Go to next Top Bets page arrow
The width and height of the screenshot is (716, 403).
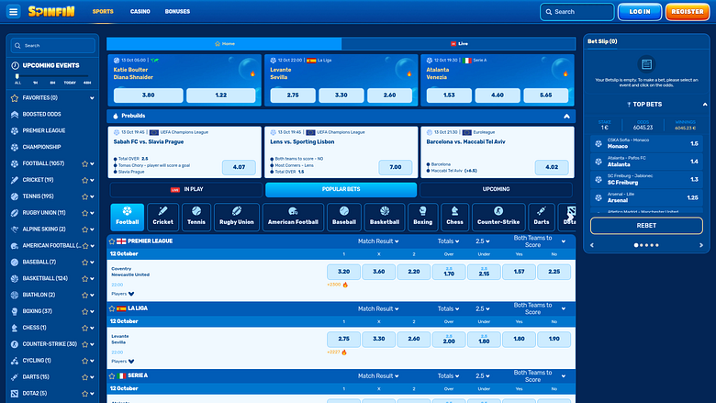701,245
